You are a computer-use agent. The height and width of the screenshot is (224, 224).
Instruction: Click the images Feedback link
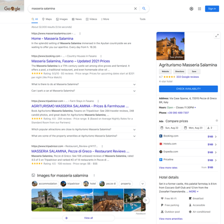click(x=141, y=214)
